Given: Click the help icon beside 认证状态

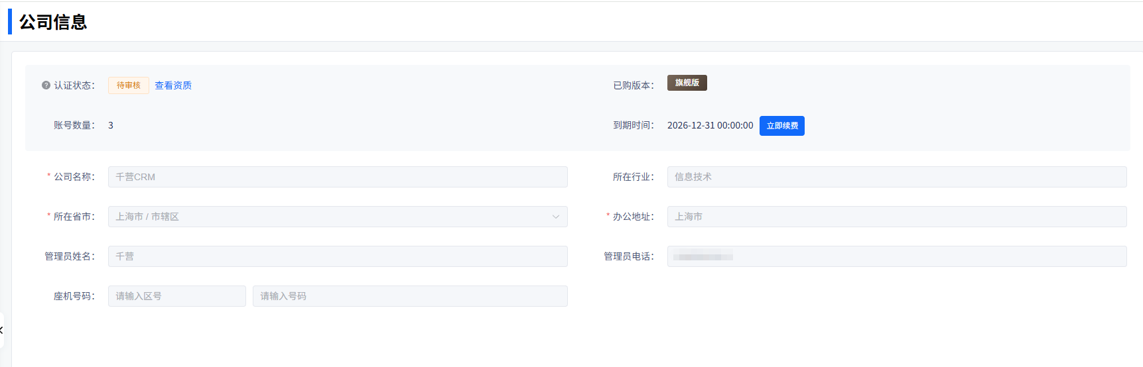Looking at the screenshot, I should (x=46, y=85).
